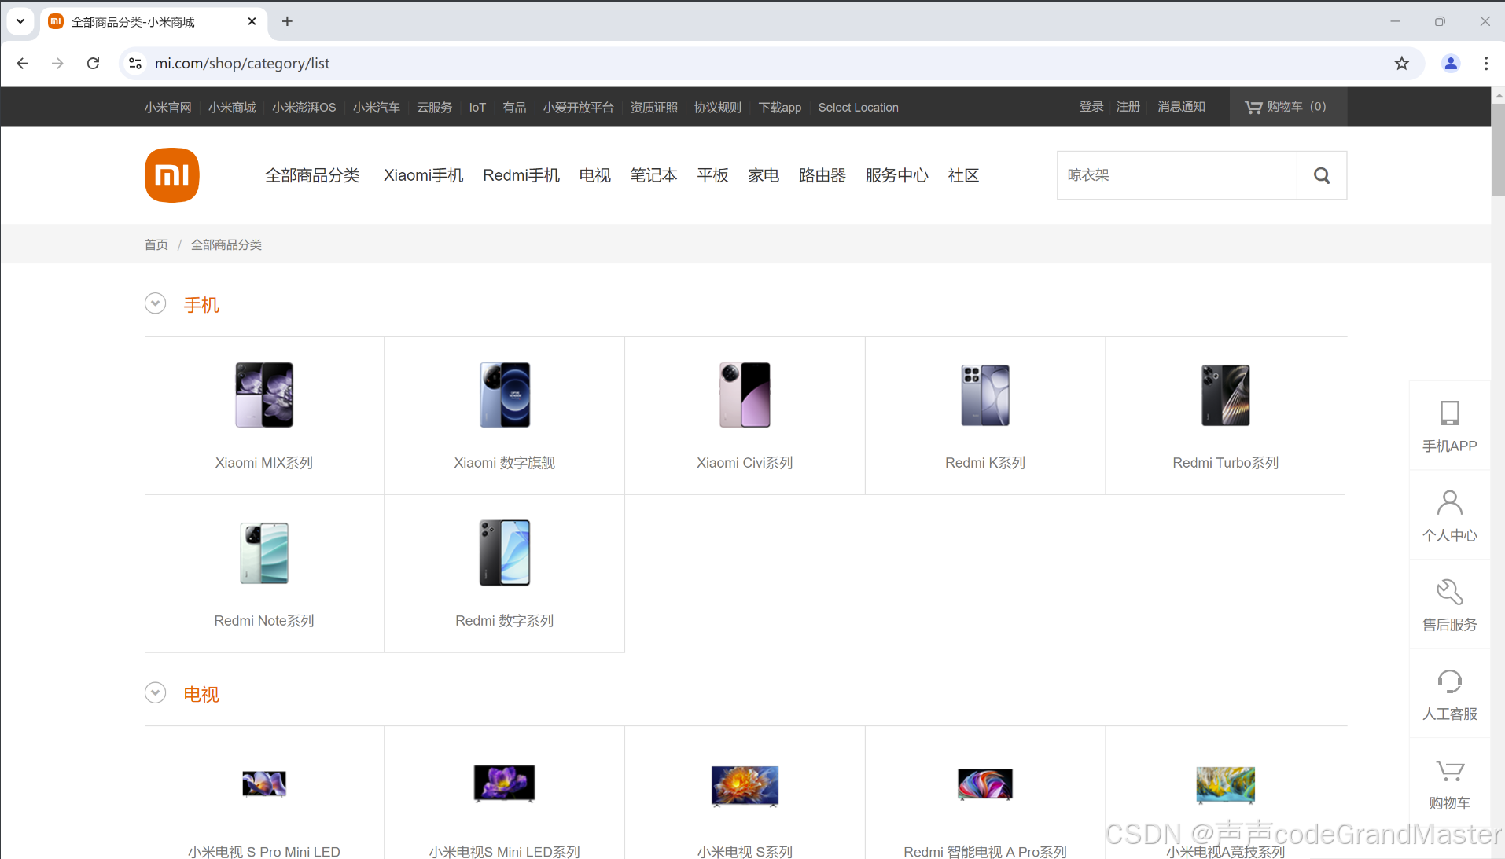The image size is (1505, 859).
Task: Click the 消息通知 link
Action: (1181, 107)
